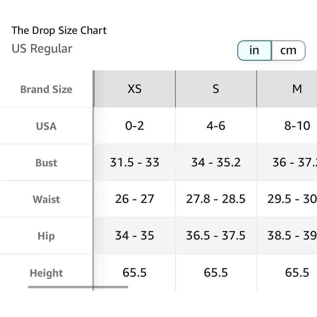
Task: Select the XS column header
Action: pos(134,89)
